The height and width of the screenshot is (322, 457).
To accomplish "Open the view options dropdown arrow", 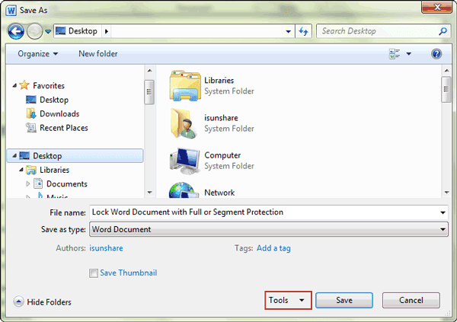I will tap(408, 54).
